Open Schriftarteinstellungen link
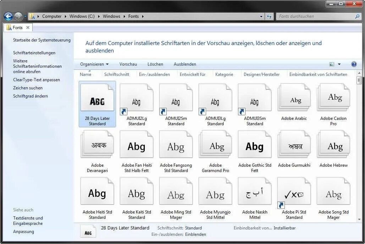The width and height of the screenshot is (365, 244). [x=34, y=53]
